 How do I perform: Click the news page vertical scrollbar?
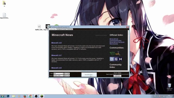point(128,50)
